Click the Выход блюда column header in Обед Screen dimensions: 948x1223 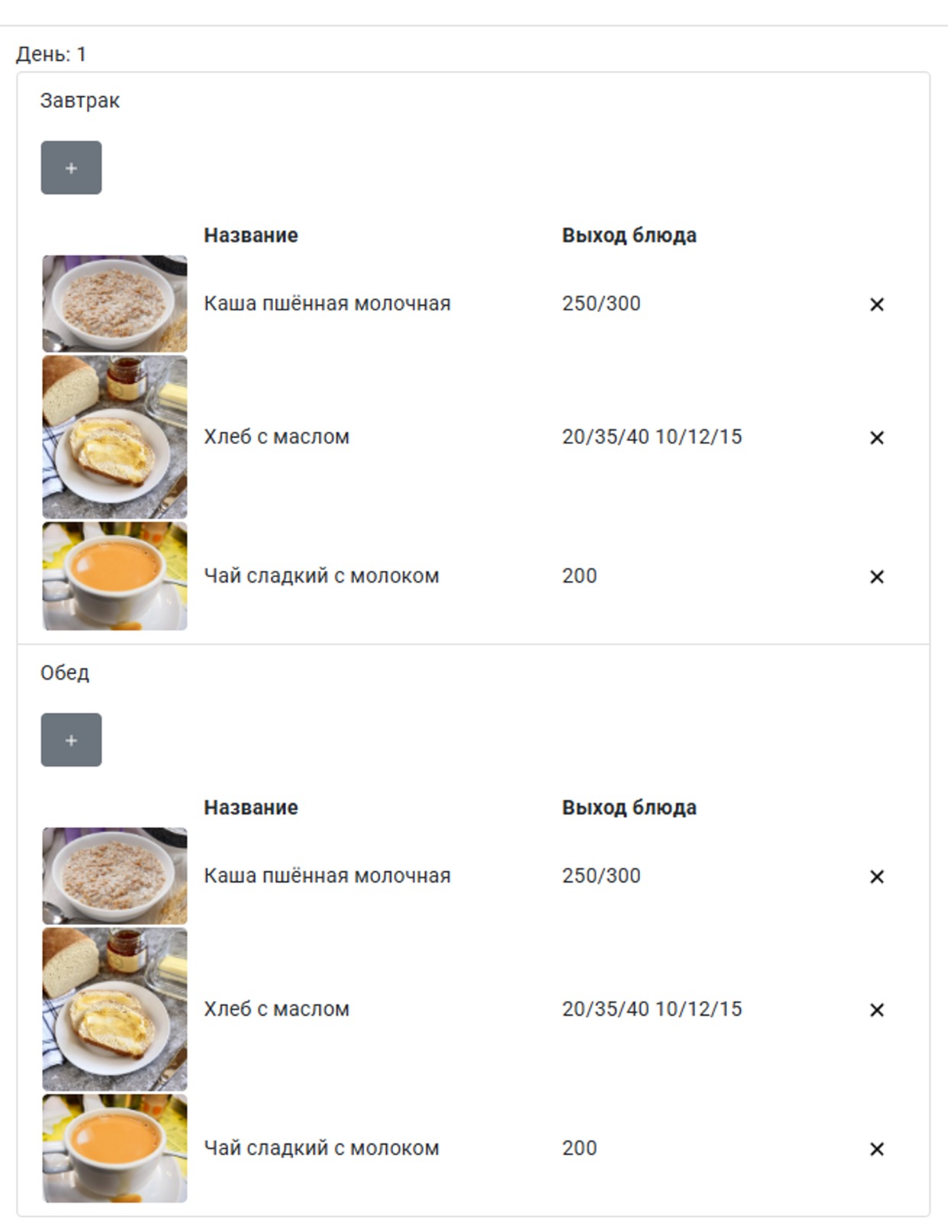click(629, 807)
